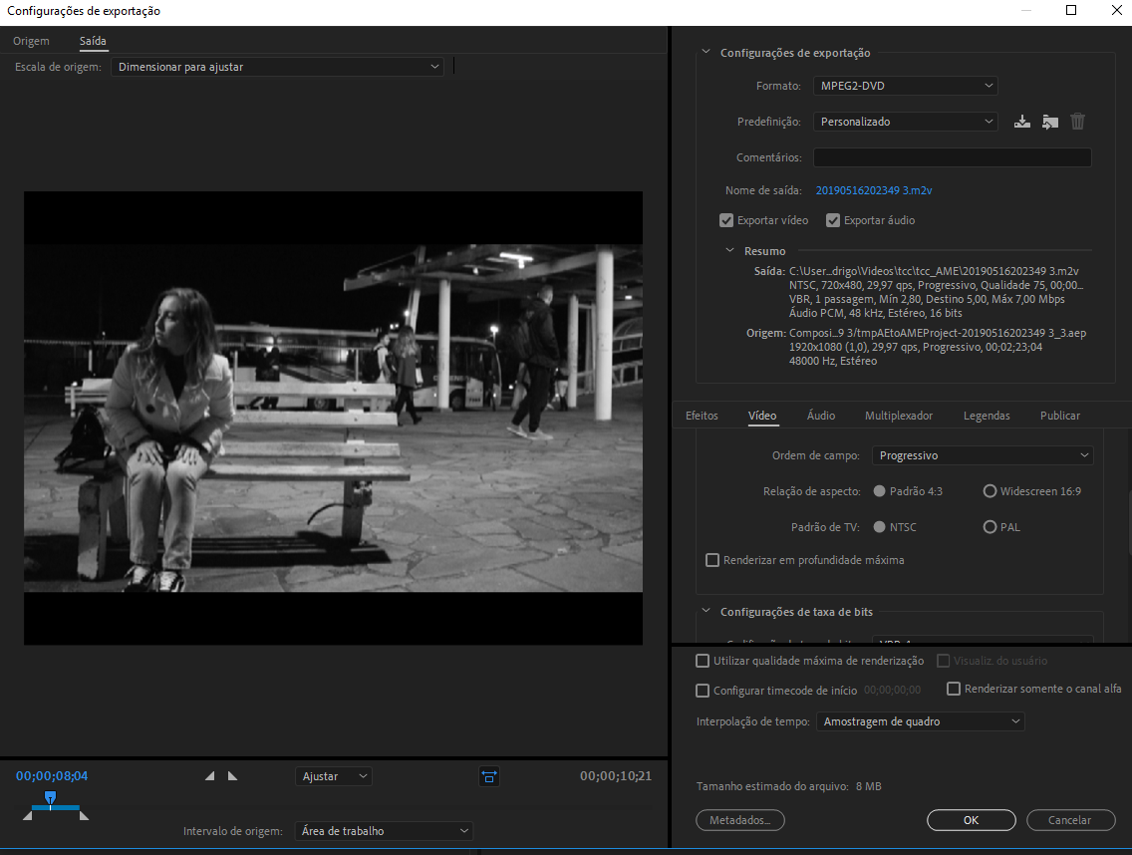Viewport: 1132px width, 855px height.
Task: Click the blue playhead on the timeline
Action: point(50,797)
